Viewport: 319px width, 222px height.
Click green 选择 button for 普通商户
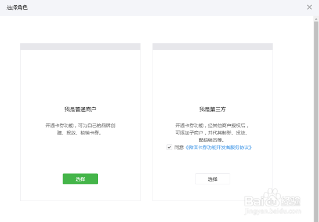(80, 179)
